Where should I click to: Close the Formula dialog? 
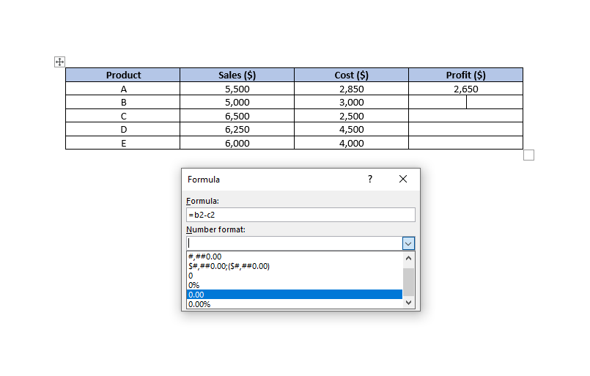pos(402,179)
